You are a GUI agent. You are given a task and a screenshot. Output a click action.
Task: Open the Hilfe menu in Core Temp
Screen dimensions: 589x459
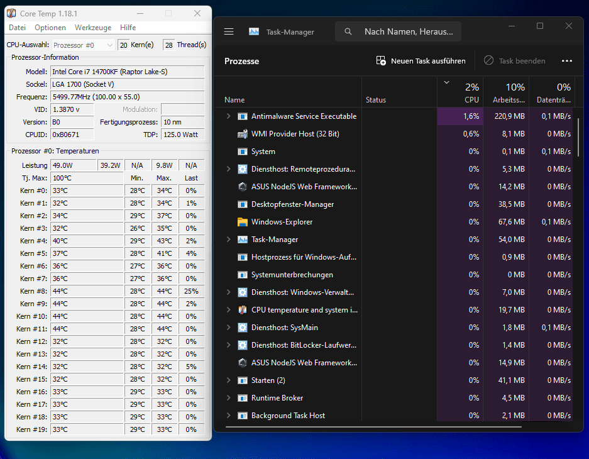coord(128,28)
